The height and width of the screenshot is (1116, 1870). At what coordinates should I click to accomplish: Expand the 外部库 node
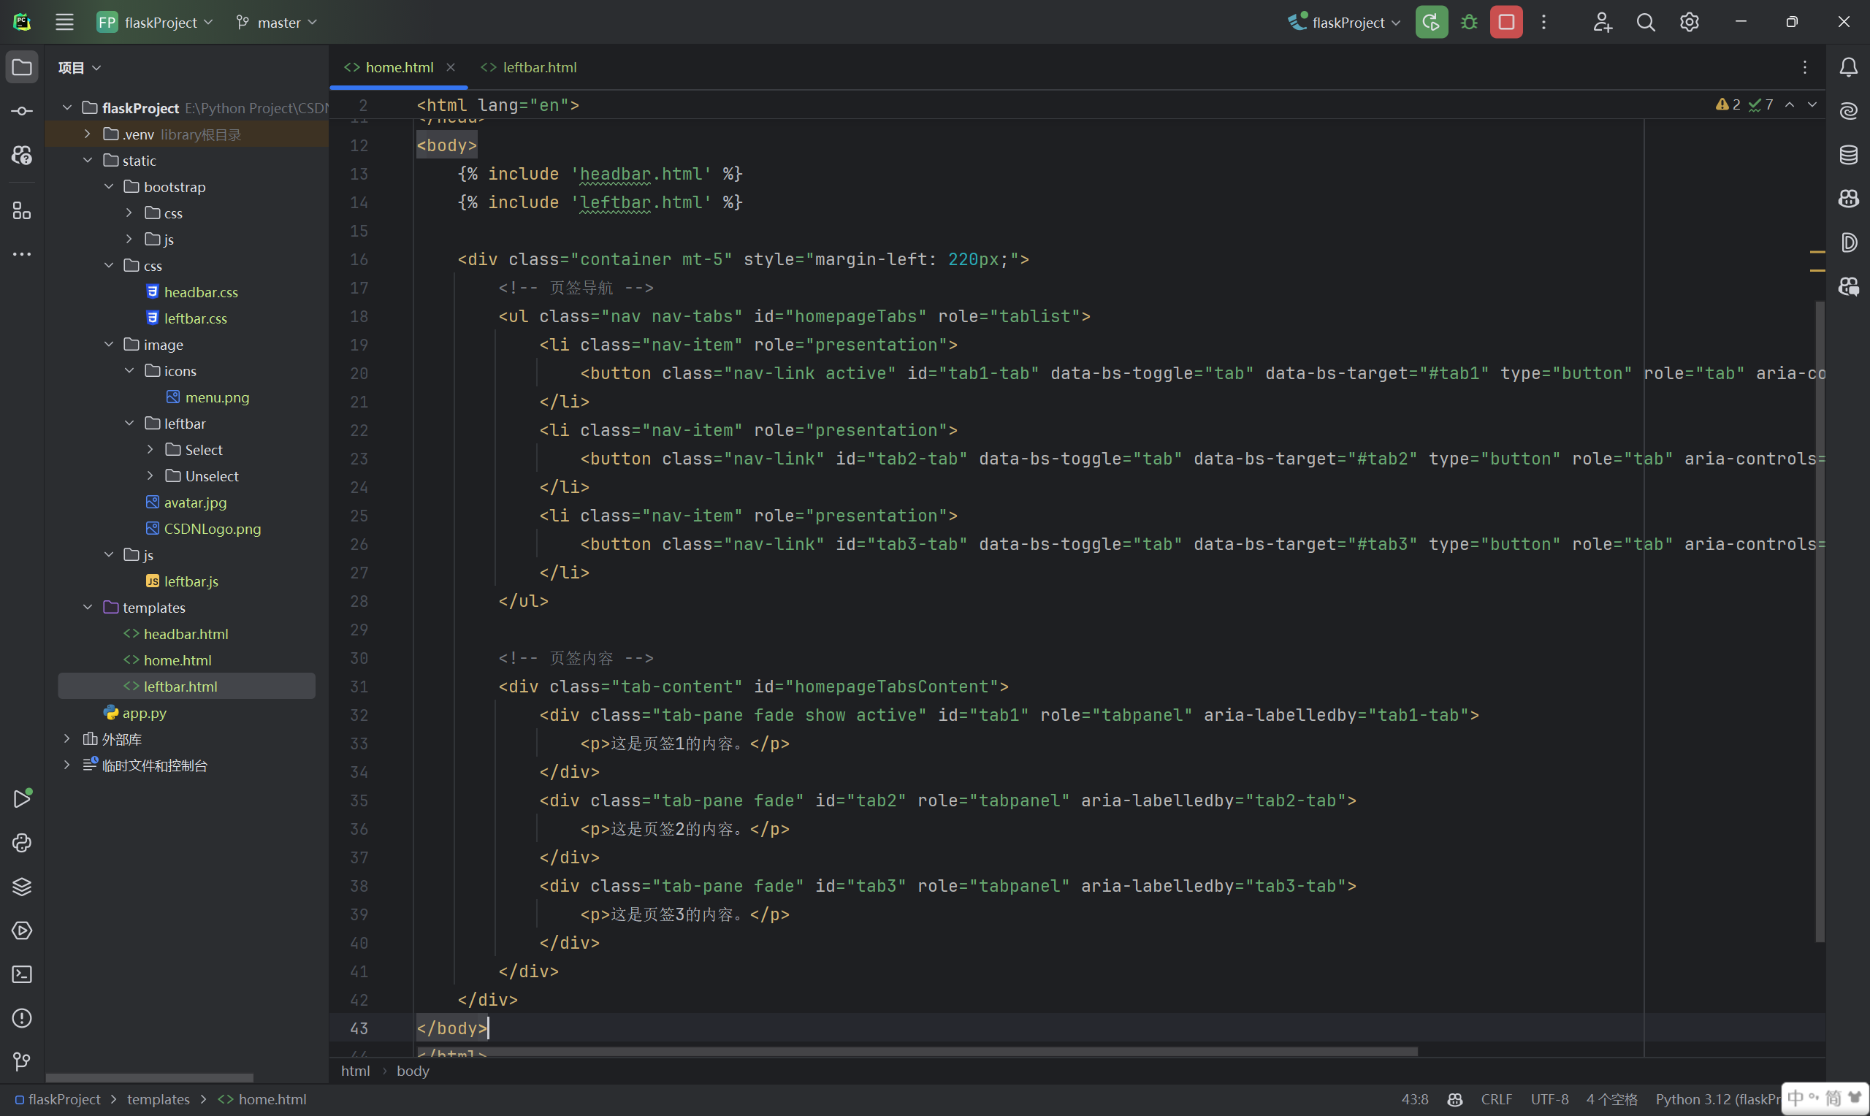[x=67, y=739]
